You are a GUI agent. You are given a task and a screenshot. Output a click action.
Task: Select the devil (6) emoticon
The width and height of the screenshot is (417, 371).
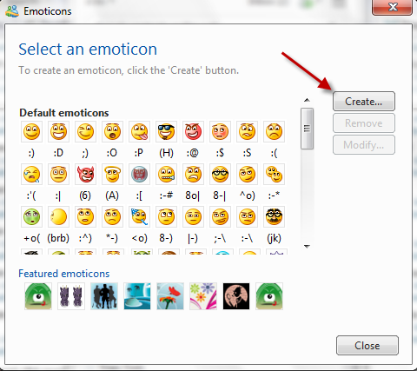click(85, 174)
